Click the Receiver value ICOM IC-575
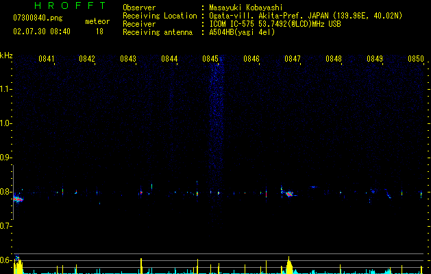The height and width of the screenshot is (274, 431). (x=232, y=24)
